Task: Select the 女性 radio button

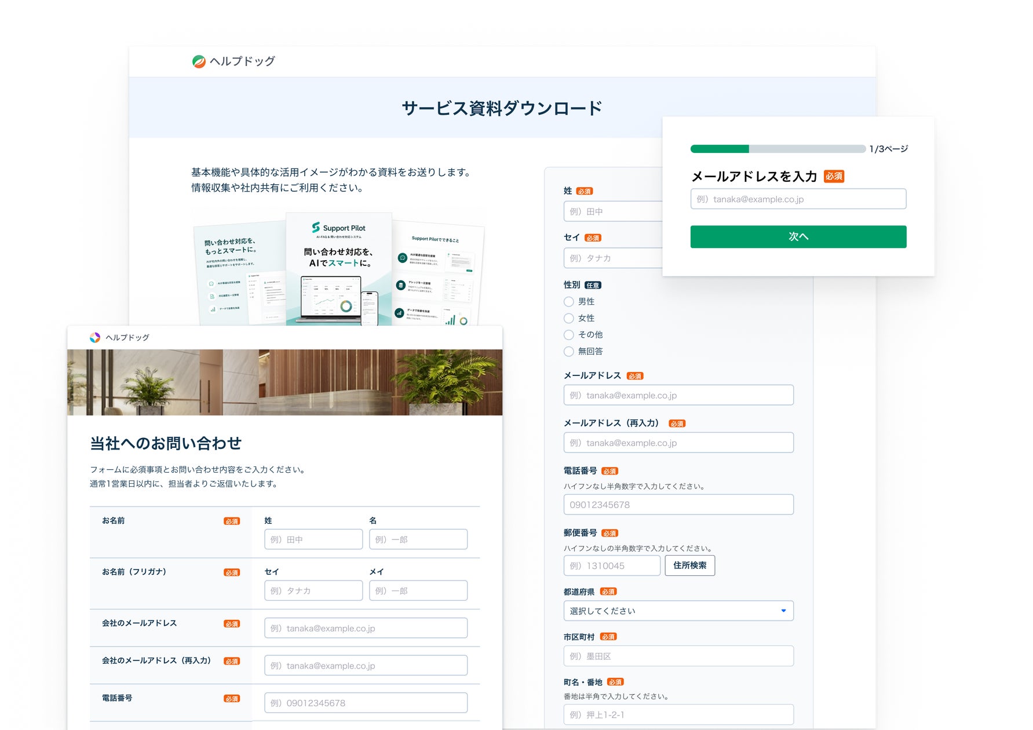Action: (x=569, y=318)
